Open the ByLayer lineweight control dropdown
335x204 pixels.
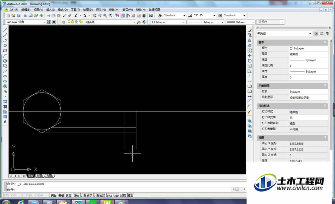[253, 22]
